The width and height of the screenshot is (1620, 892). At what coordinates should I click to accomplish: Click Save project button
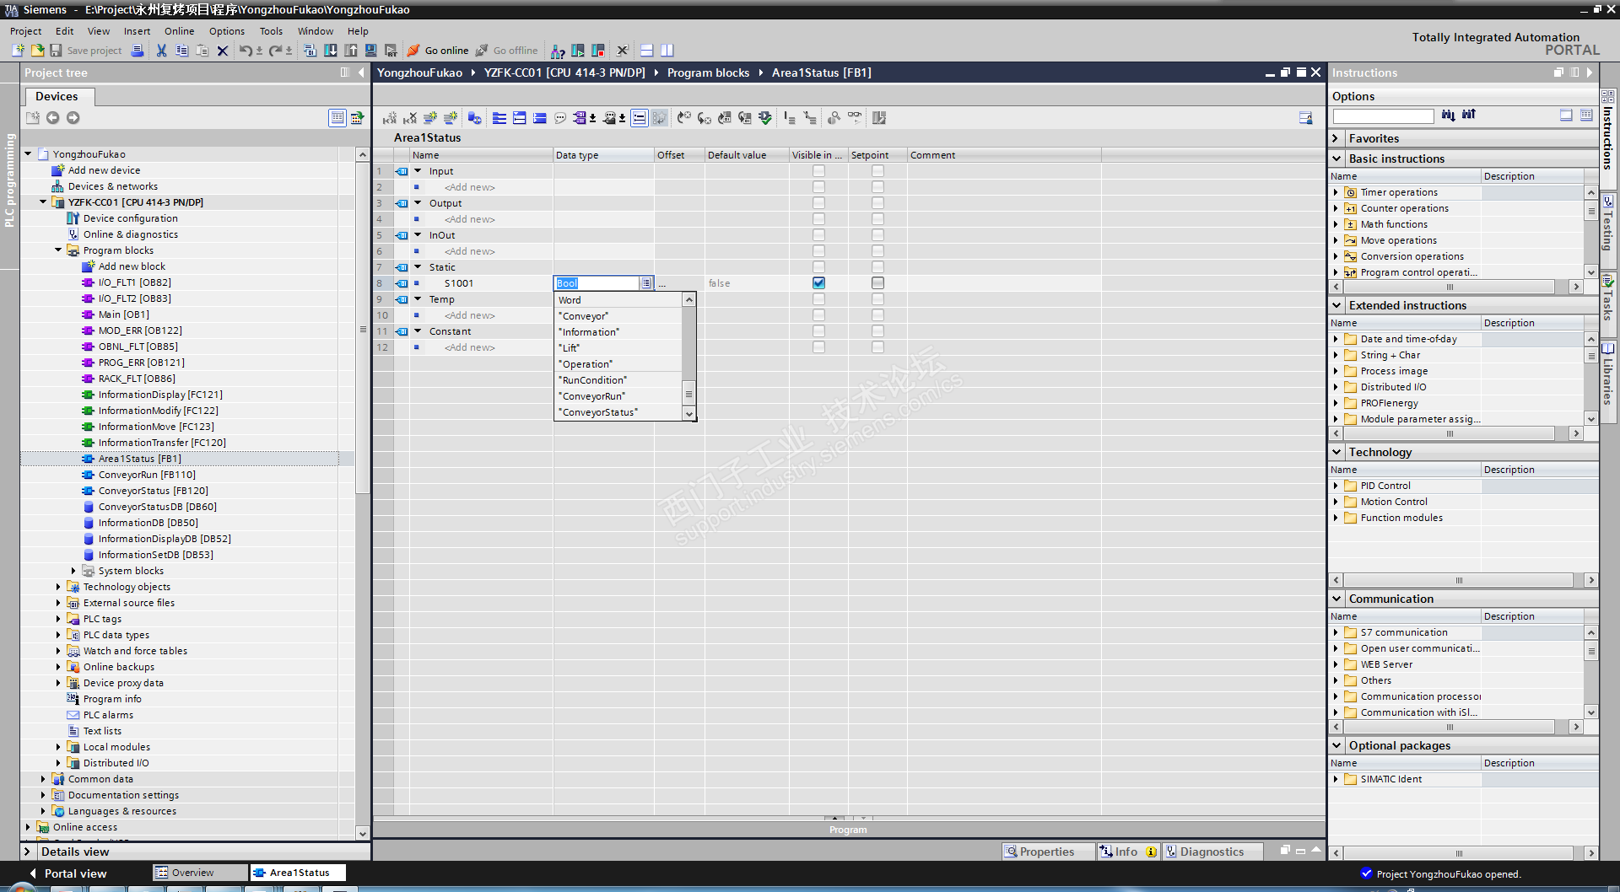pos(86,51)
